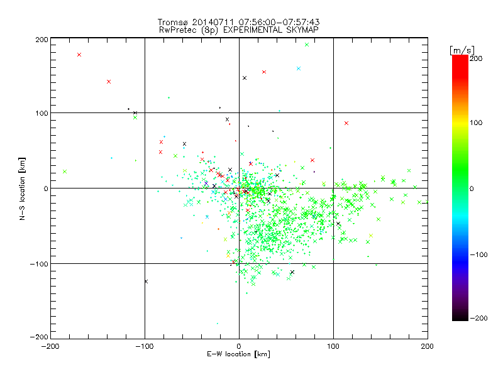Click the 200 tick label on N-S axis
The height and width of the screenshot is (377, 503).
41,40
